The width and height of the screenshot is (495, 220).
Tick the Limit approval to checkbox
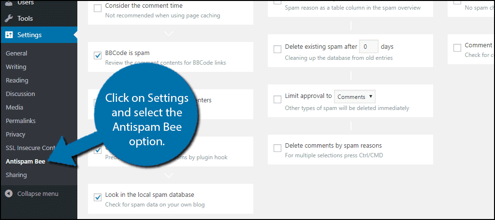point(277,99)
